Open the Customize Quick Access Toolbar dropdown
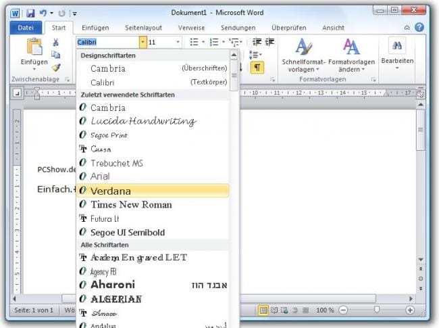 pos(75,13)
